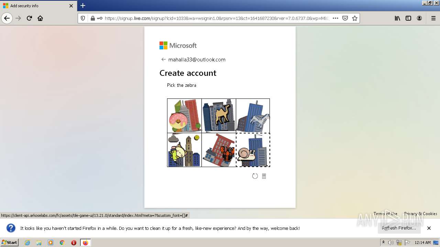Open the Terms of Use link
440x247 pixels.
click(x=385, y=213)
